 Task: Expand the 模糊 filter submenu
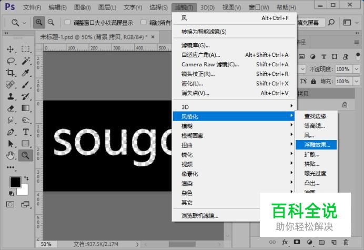pyautogui.click(x=234, y=126)
